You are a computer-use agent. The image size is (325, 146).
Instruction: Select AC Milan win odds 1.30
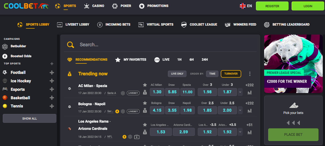click(157, 92)
